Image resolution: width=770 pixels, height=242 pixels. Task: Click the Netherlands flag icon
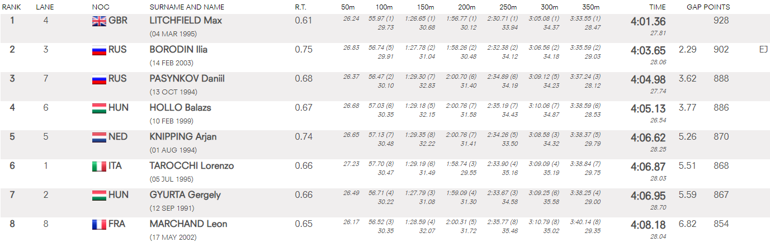(x=99, y=137)
